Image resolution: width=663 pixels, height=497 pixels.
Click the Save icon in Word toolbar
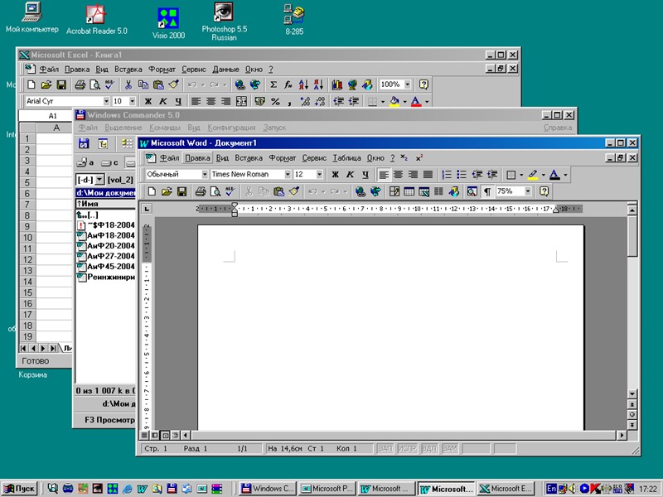coord(181,192)
